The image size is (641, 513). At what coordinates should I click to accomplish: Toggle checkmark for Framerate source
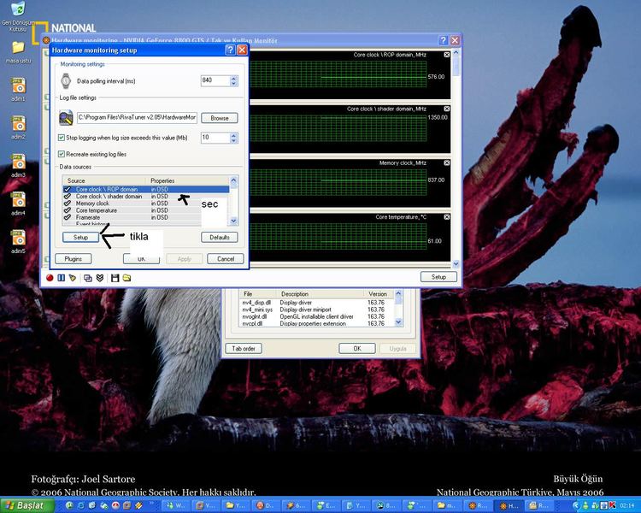(68, 217)
